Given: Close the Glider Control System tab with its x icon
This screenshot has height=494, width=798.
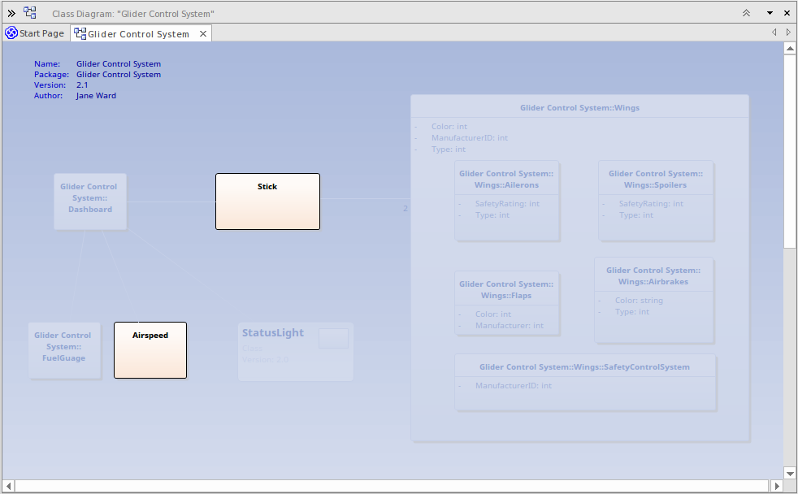Looking at the screenshot, I should [x=203, y=33].
